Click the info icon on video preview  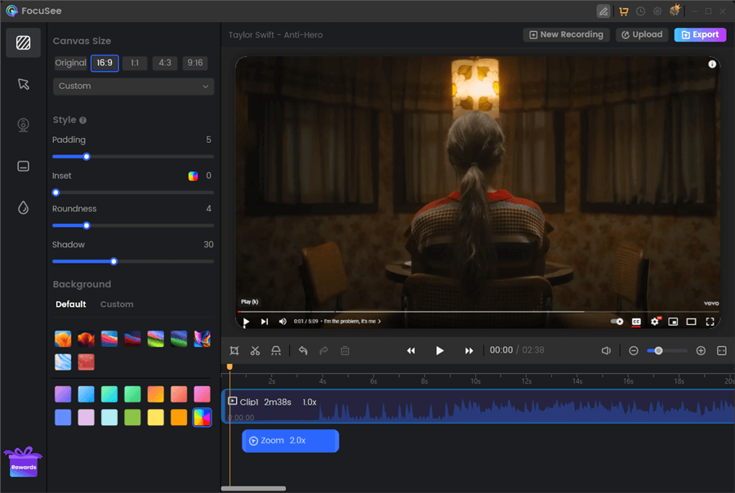click(x=712, y=64)
